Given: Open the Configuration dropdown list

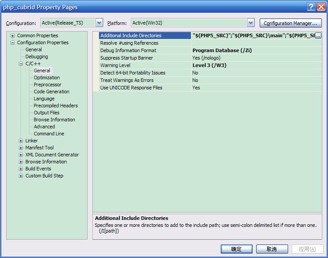Looking at the screenshot, I should click(x=99, y=23).
